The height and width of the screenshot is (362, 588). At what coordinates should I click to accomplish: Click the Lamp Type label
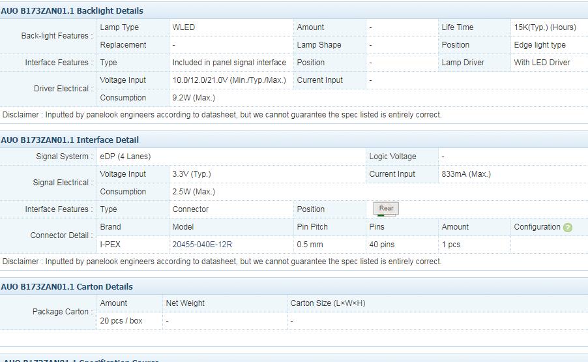click(119, 27)
